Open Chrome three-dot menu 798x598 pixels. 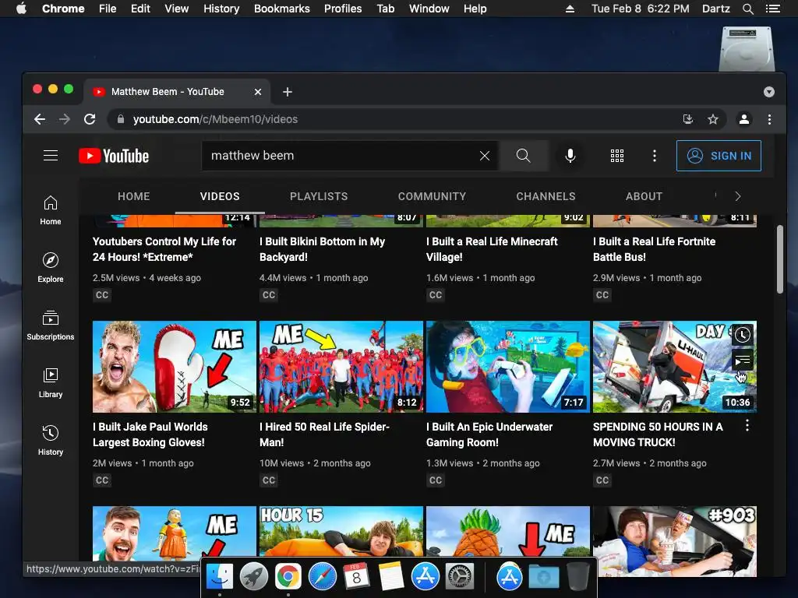pyautogui.click(x=769, y=119)
